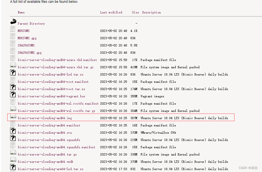Sort the listing by Size column
Image resolution: width=262 pixels, height=172 pixels.
[x=135, y=12]
